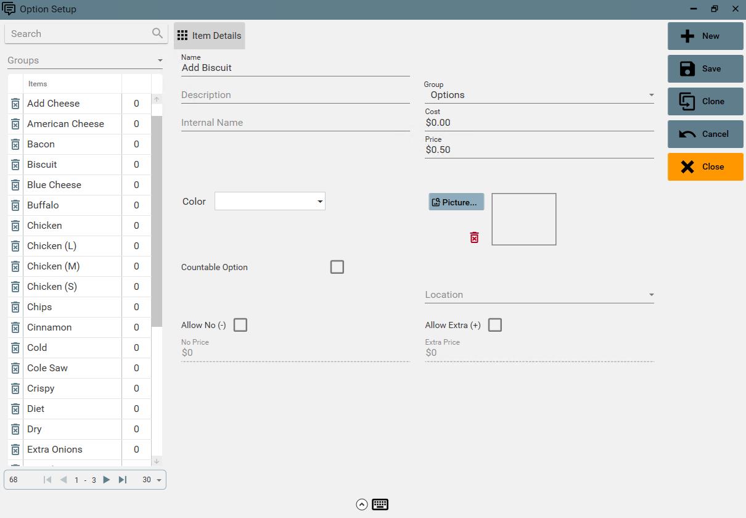
Task: Open the Group dropdown showing Options
Action: pyautogui.click(x=539, y=95)
